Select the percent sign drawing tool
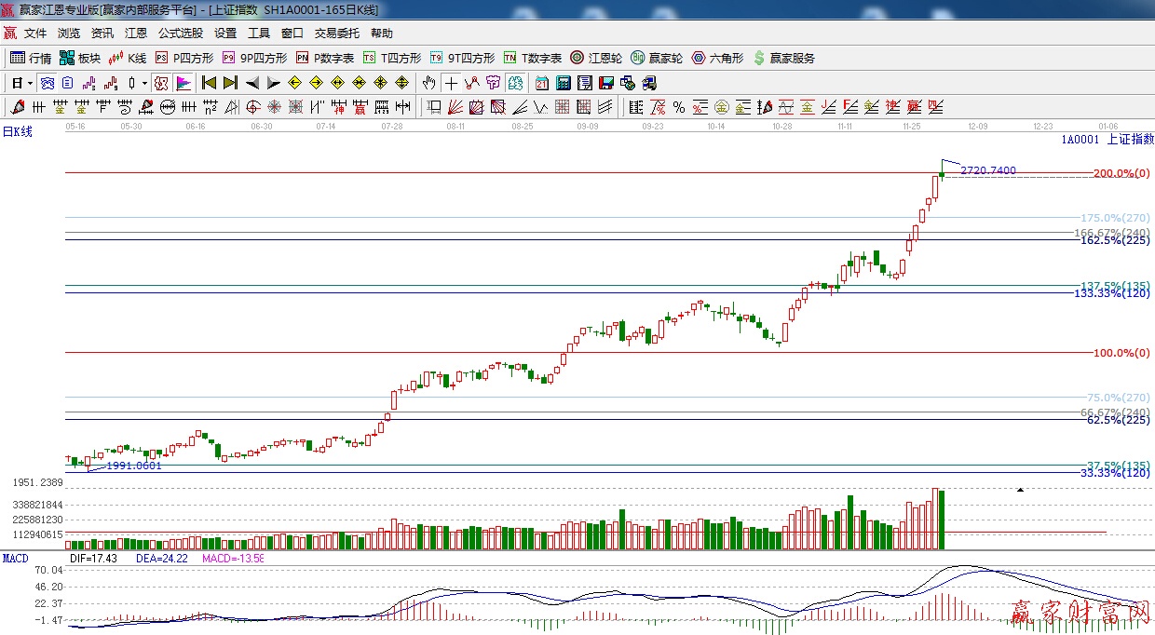This screenshot has height=635, width=1155. [679, 107]
